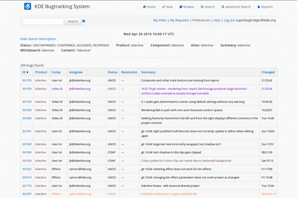Open the Home navigation link

[x=149, y=7]
